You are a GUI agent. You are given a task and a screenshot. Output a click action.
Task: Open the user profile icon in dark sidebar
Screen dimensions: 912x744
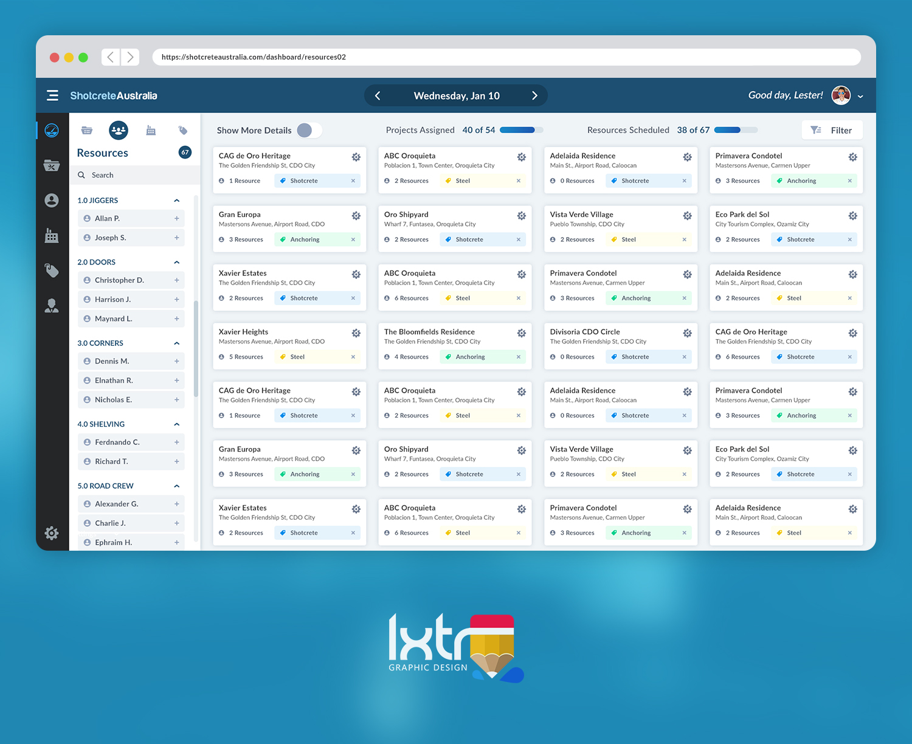(52, 200)
